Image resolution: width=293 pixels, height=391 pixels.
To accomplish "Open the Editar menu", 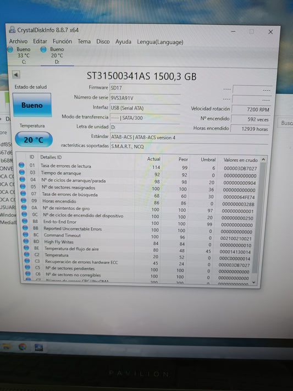I will click(40, 41).
